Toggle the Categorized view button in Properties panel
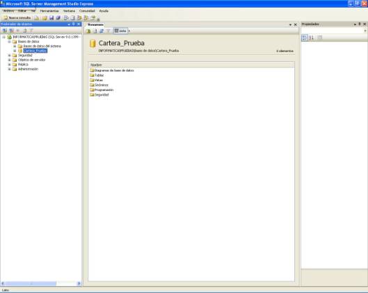Image resolution: width=368 pixels, height=293 pixels. click(305, 37)
